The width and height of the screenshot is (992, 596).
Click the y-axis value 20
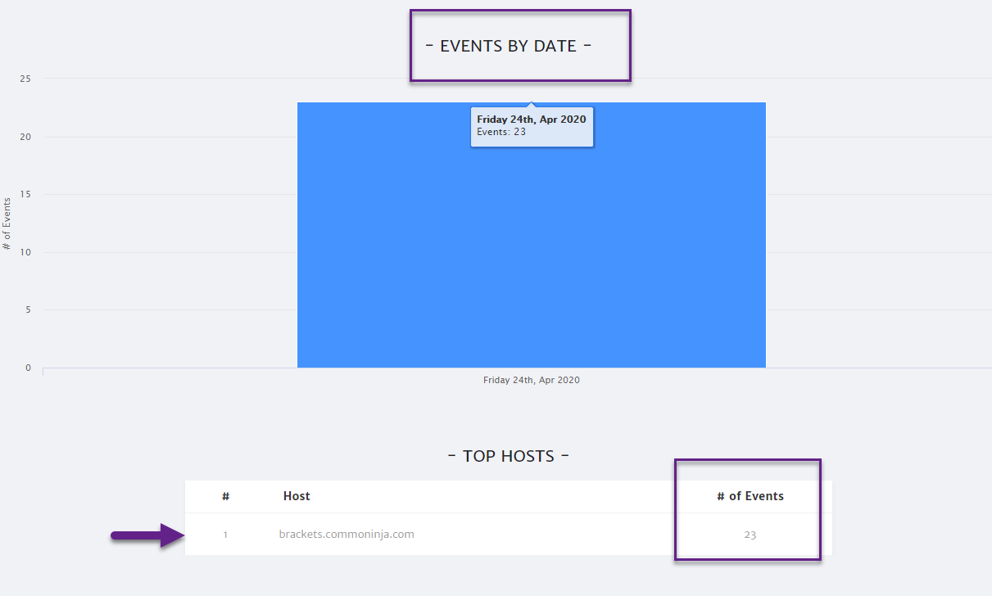25,137
